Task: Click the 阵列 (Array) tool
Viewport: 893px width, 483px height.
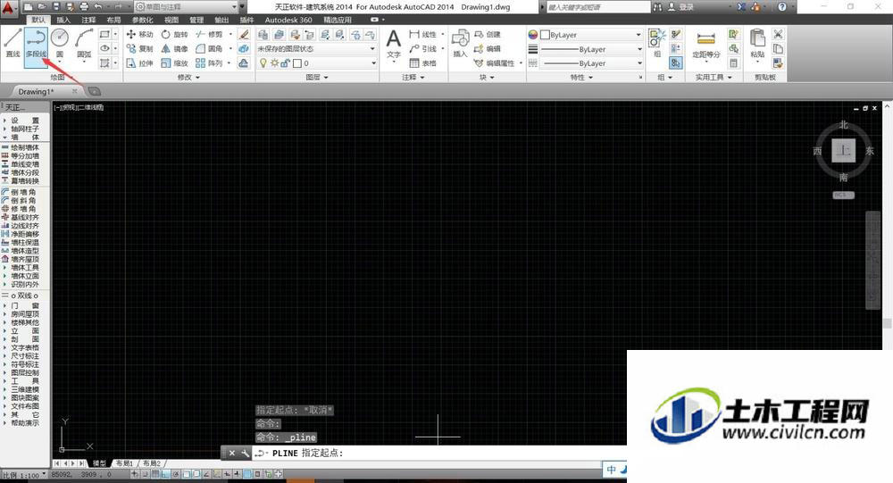Action: point(209,62)
